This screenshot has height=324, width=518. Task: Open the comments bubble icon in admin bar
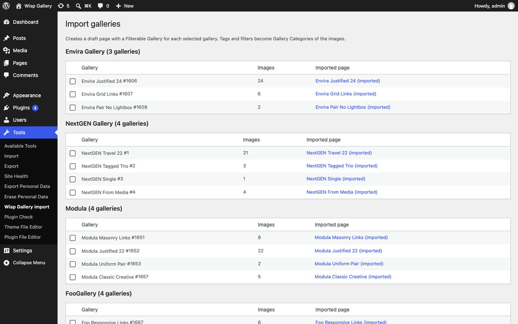(x=101, y=6)
